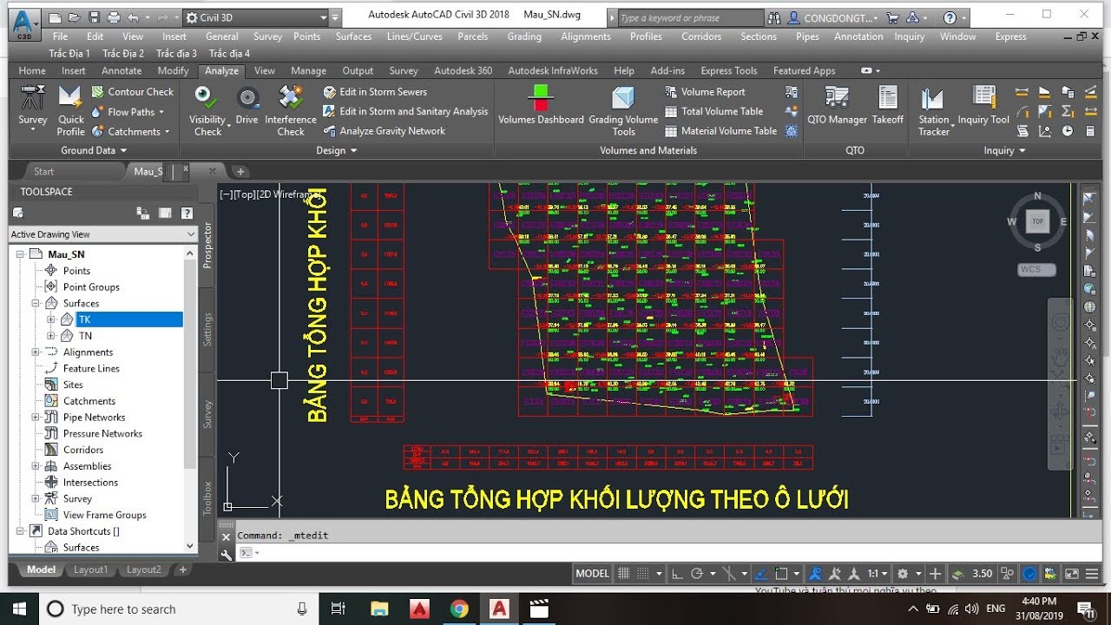Toggle MODEL space button in status bar
Screen dimensions: 1111x625
593,574
